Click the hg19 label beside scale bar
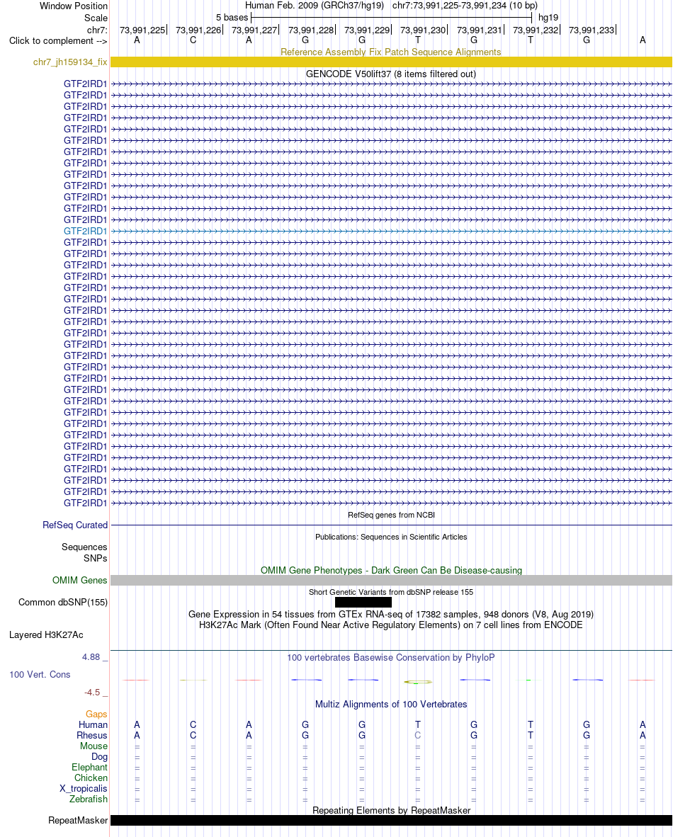673x837 pixels. click(x=548, y=18)
